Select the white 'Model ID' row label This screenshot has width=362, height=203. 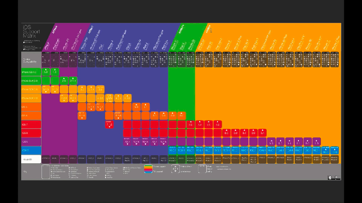tap(31, 159)
